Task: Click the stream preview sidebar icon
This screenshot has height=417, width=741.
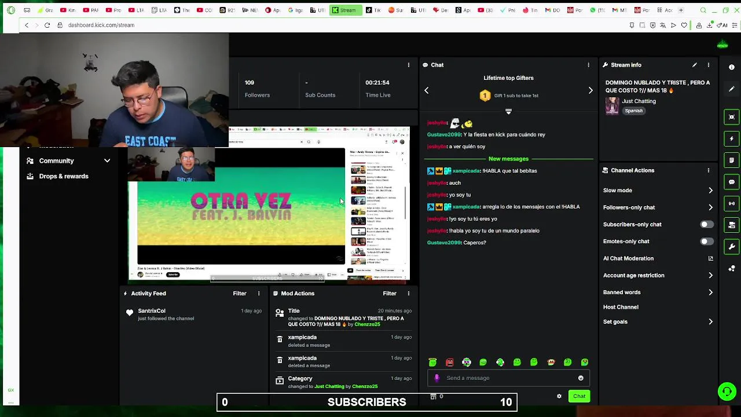Action: click(732, 117)
